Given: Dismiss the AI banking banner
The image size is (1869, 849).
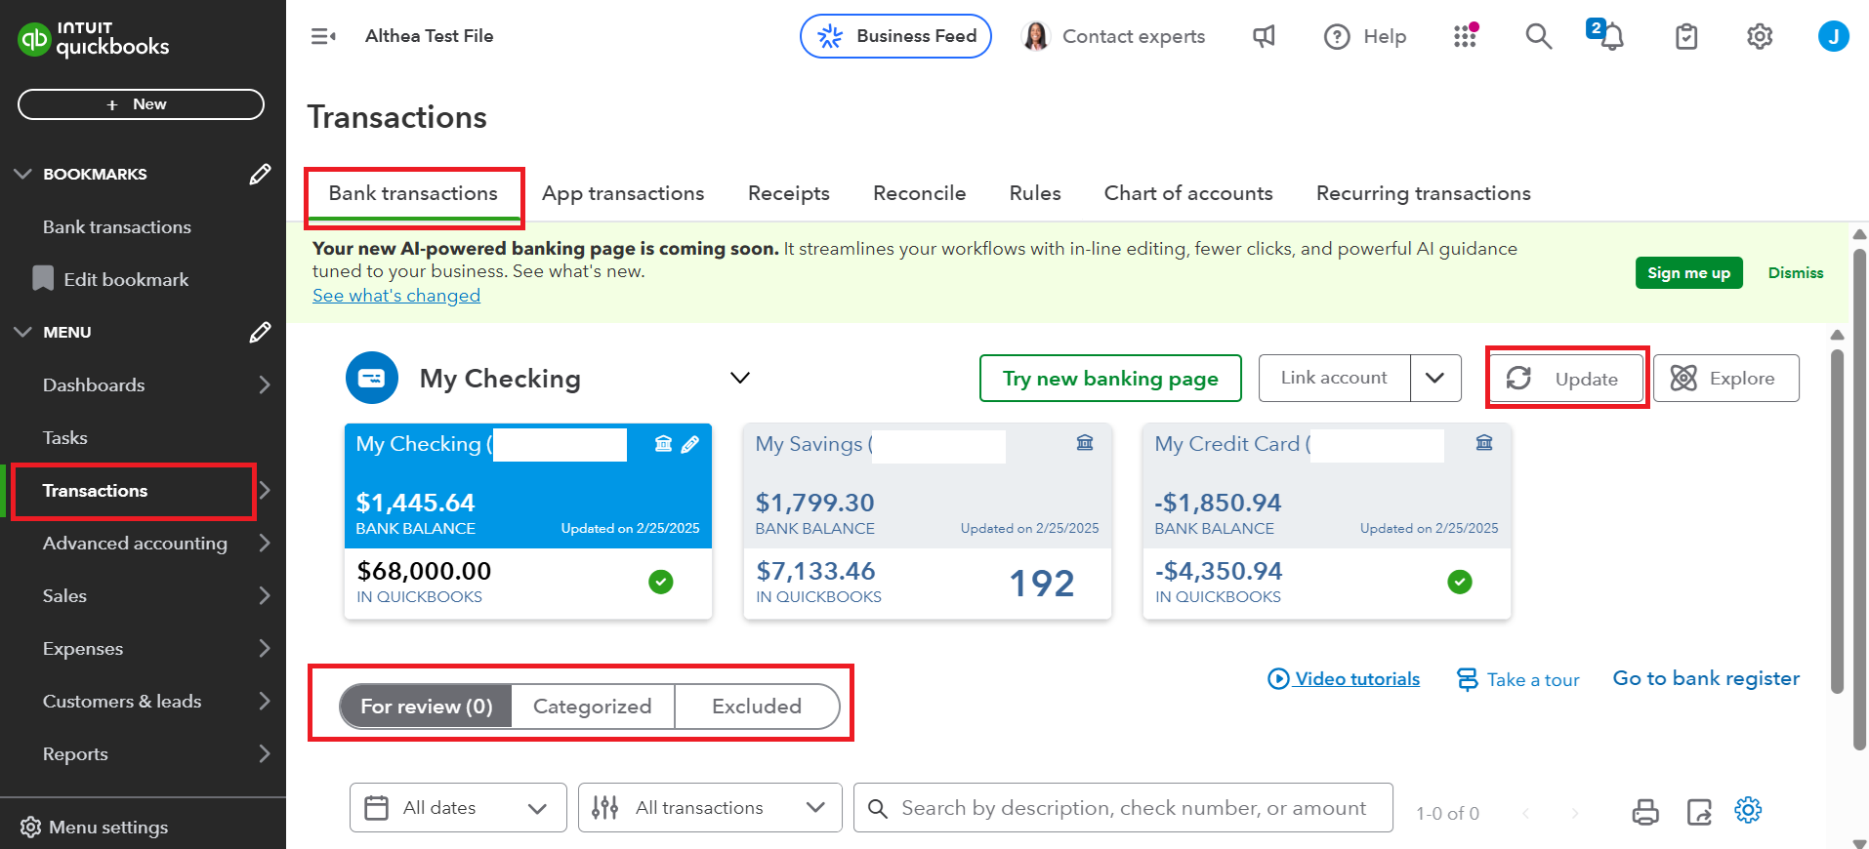Looking at the screenshot, I should pos(1796,273).
